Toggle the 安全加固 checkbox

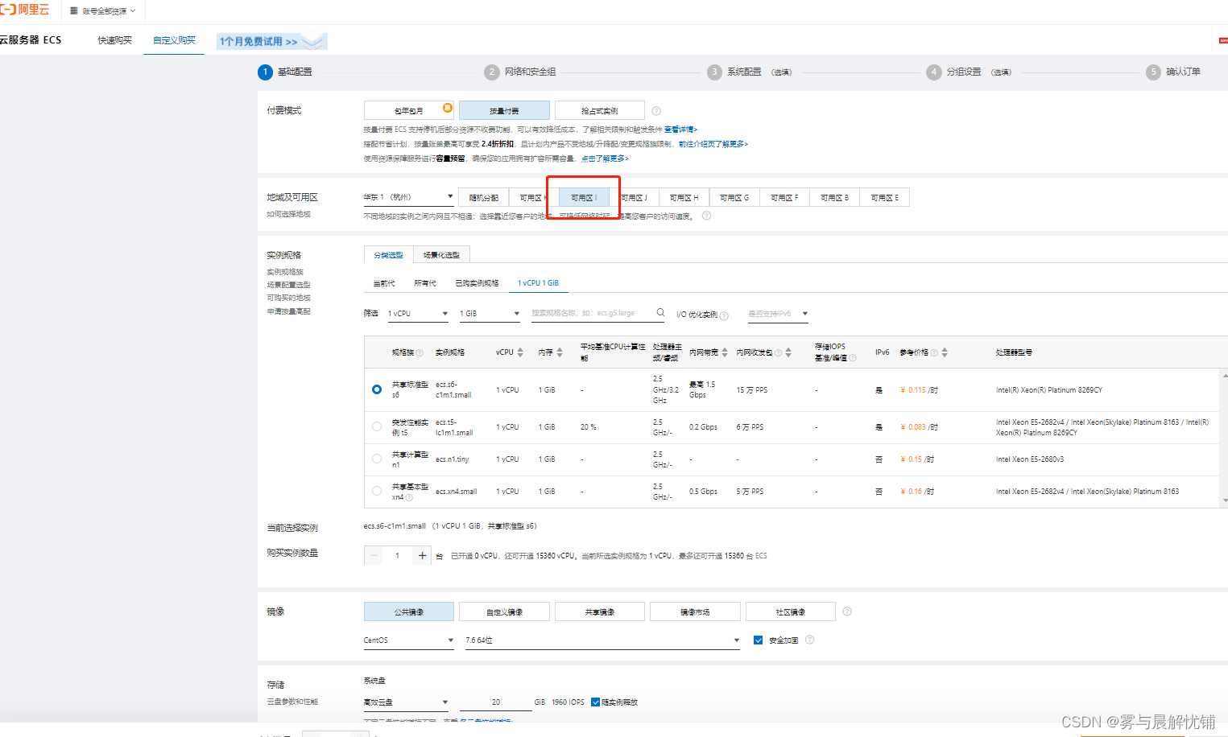tap(758, 640)
